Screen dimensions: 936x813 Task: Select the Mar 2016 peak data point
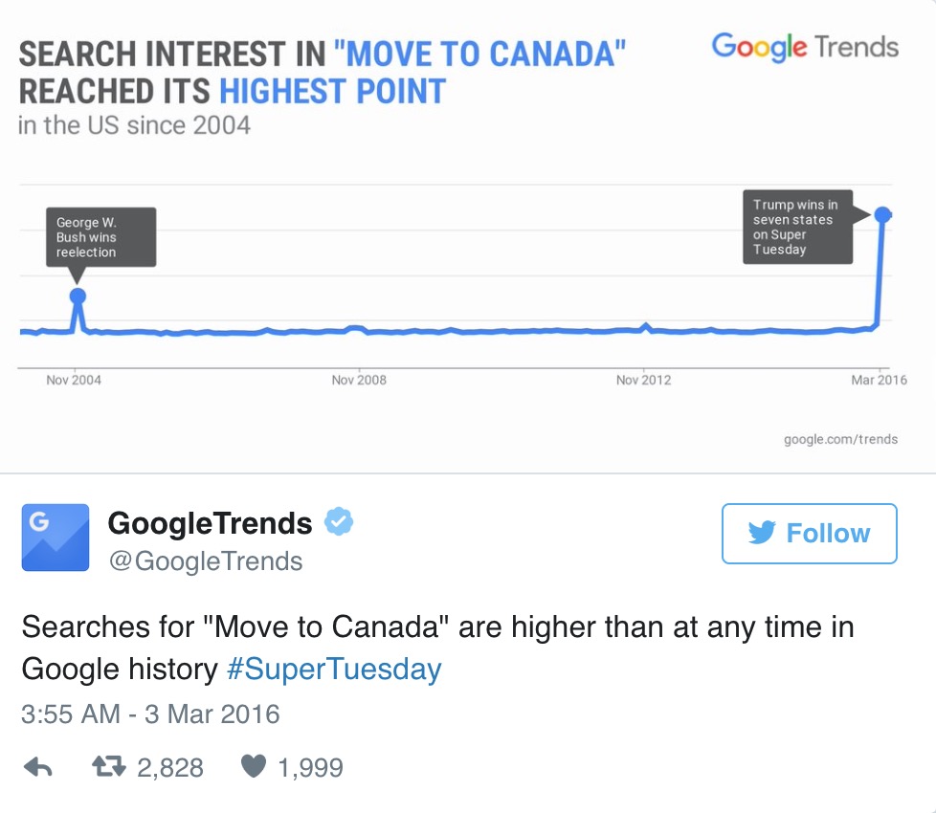click(882, 214)
